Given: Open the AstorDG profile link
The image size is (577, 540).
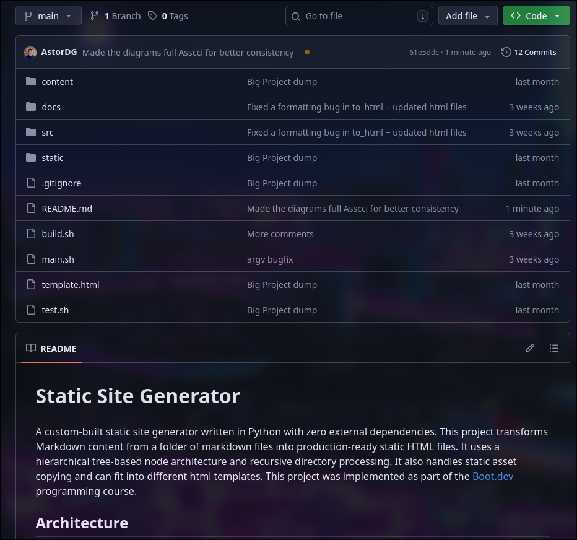Looking at the screenshot, I should 59,52.
